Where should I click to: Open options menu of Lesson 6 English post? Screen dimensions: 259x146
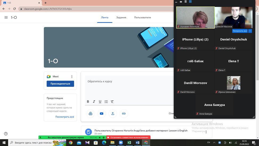(206, 132)
